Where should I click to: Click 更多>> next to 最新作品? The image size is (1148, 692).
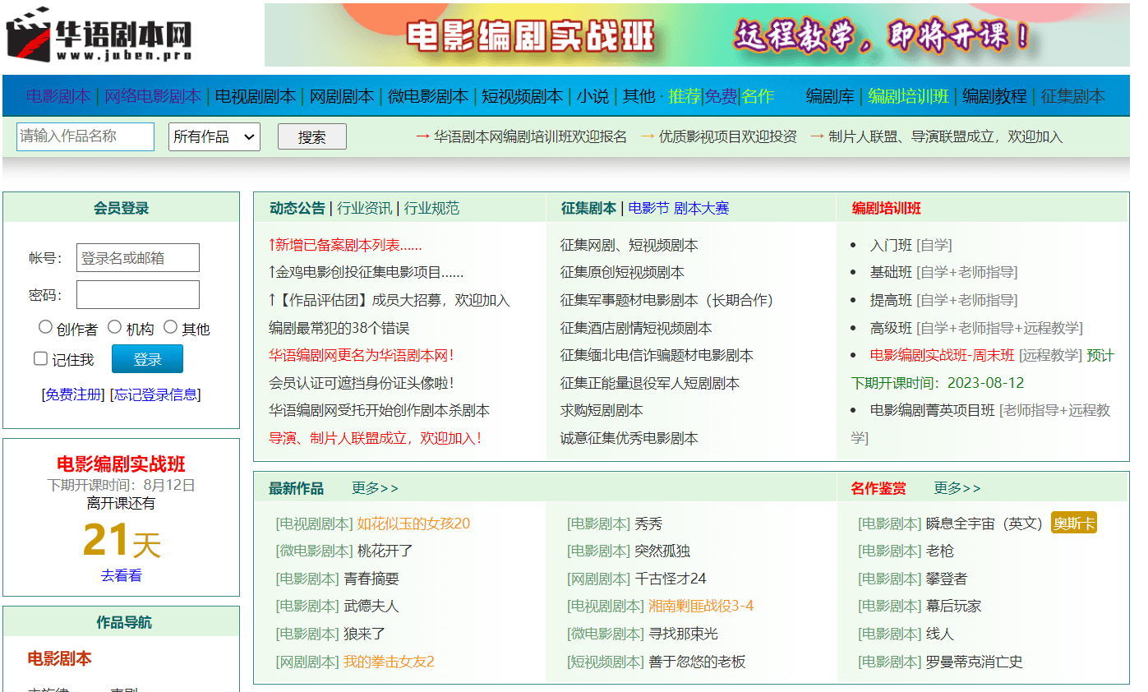376,487
